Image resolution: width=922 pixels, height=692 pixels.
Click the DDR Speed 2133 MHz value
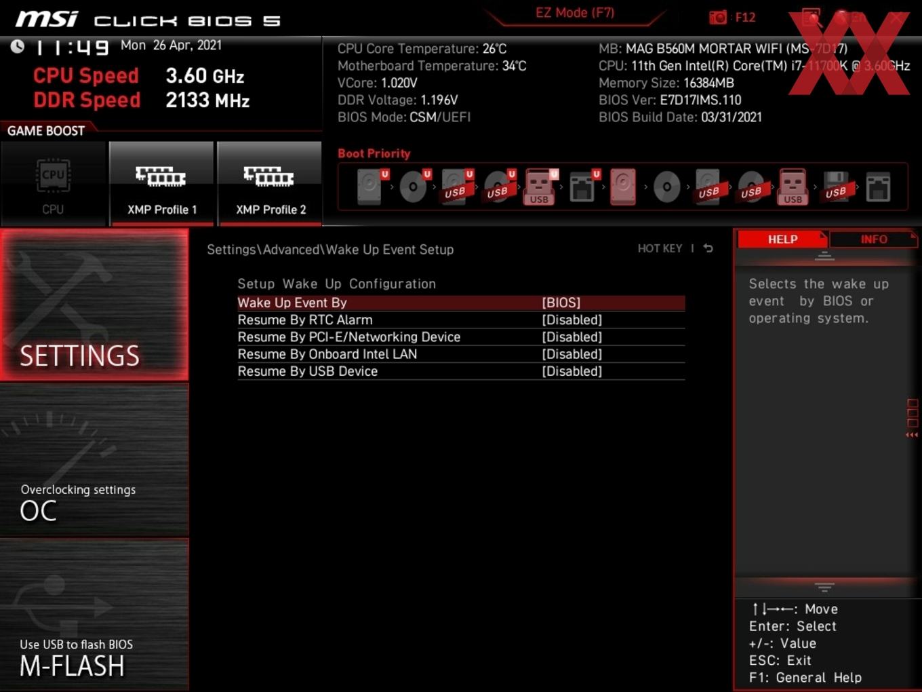(207, 100)
